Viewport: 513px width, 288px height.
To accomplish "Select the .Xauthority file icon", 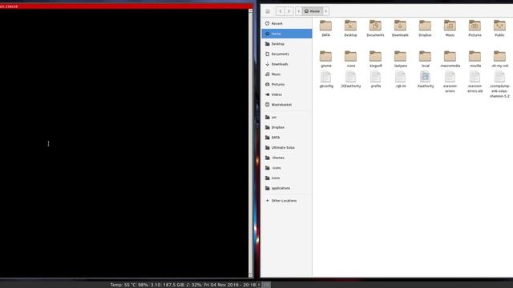I will [425, 77].
